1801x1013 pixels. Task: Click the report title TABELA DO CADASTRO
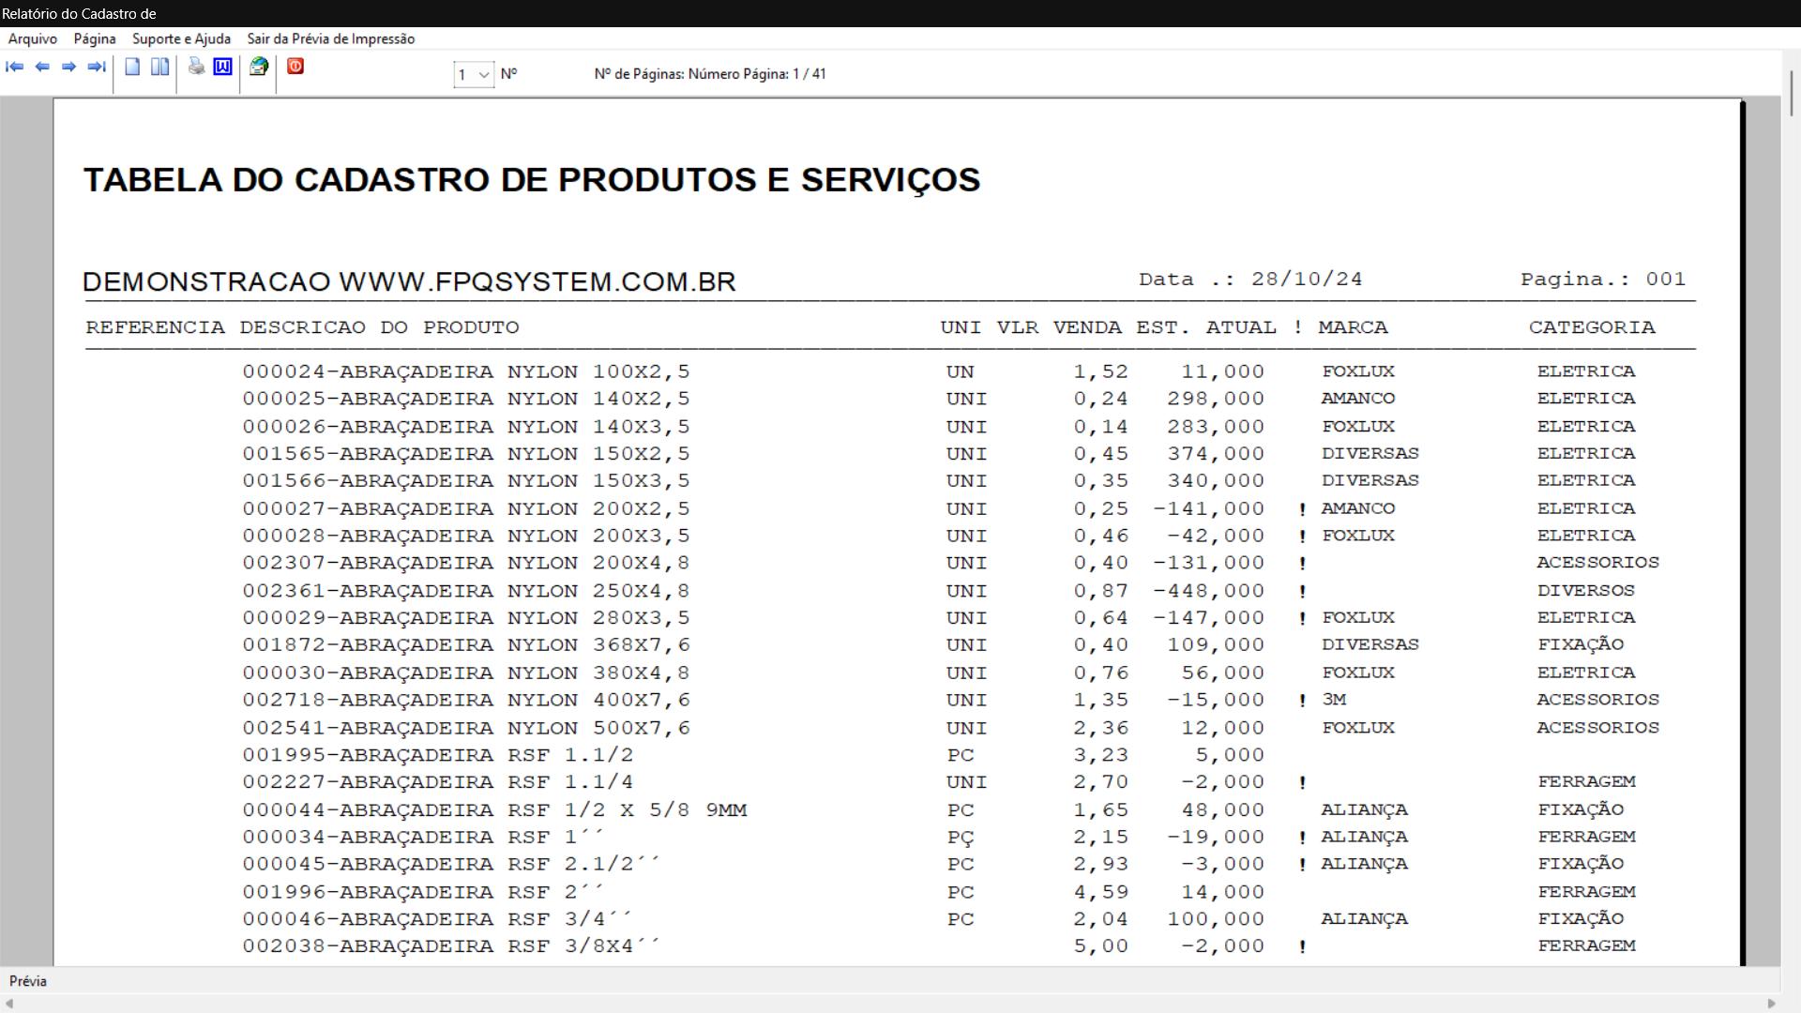point(532,179)
